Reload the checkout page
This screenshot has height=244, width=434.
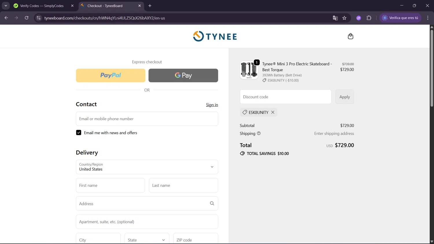27,18
